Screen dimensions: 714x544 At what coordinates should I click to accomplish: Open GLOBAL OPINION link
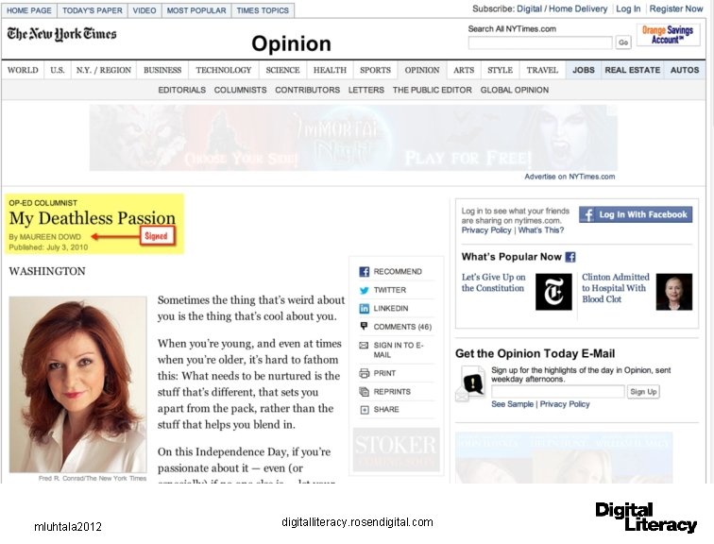515,90
